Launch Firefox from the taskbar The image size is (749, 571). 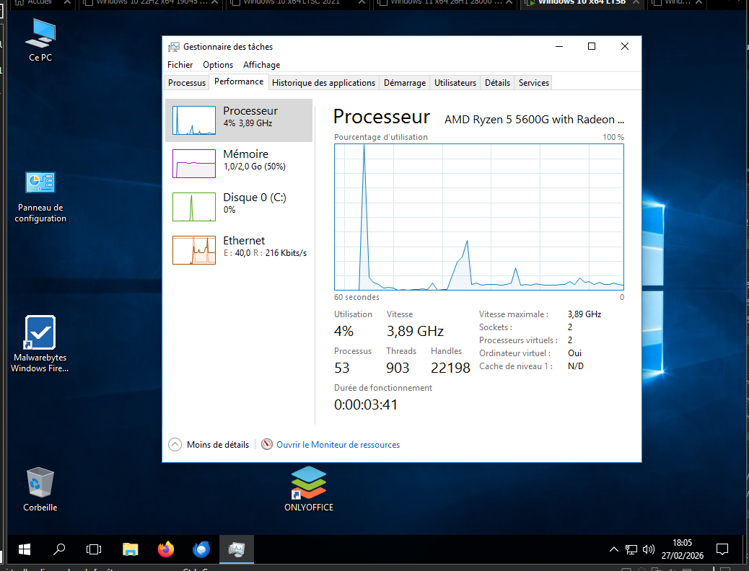coord(166,549)
